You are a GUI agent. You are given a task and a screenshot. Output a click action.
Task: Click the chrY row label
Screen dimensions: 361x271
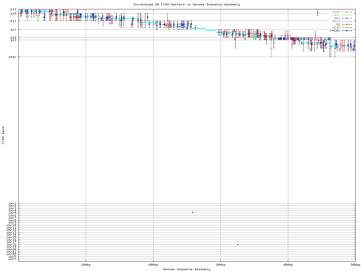coord(12,259)
